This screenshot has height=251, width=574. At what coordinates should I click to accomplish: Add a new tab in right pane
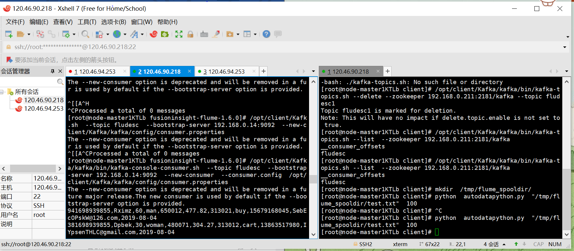pos(388,71)
